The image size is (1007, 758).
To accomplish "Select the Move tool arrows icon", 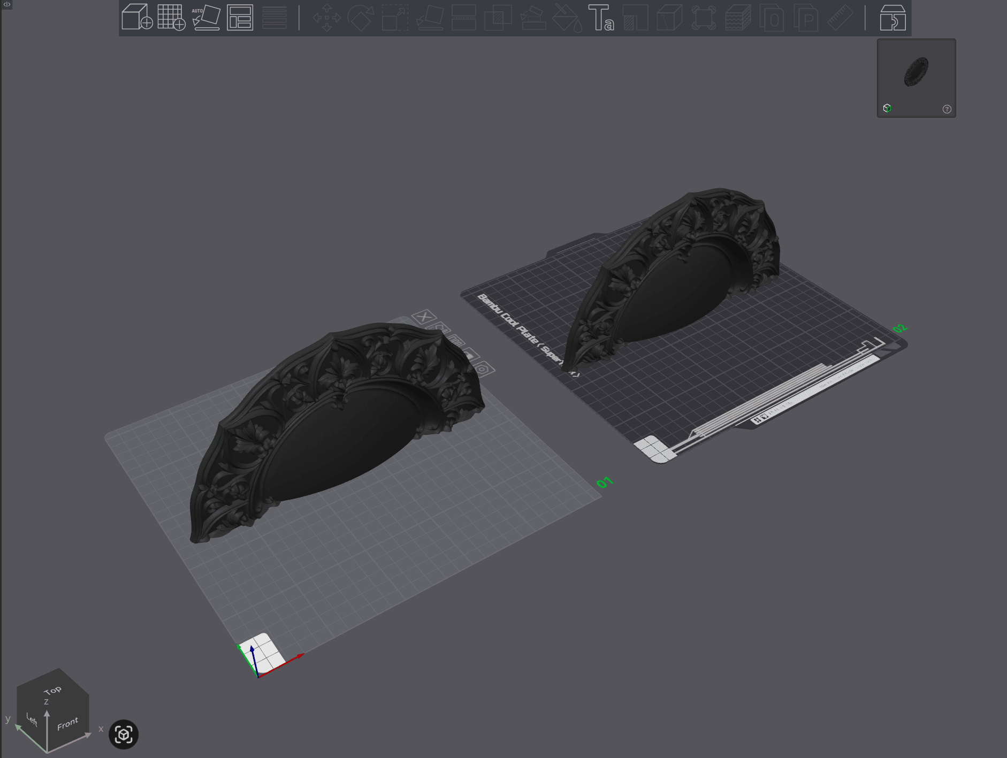I will click(x=326, y=17).
